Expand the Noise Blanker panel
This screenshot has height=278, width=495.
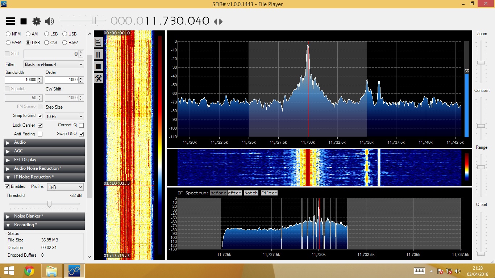click(x=44, y=216)
